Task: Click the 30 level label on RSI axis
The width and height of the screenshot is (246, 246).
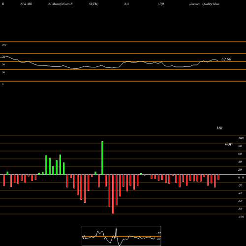Action: click(x=3, y=72)
